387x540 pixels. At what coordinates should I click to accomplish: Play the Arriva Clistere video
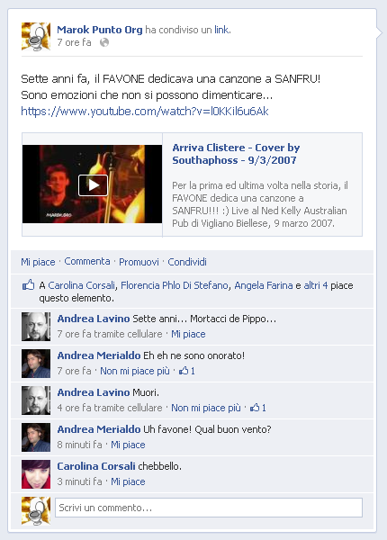click(x=93, y=185)
